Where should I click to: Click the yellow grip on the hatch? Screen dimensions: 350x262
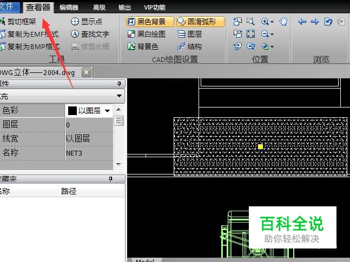(260, 146)
